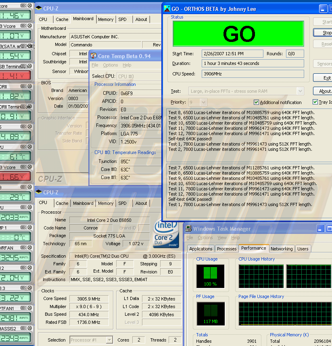Click the PF Usage 117 MB gauge

pos(211,314)
